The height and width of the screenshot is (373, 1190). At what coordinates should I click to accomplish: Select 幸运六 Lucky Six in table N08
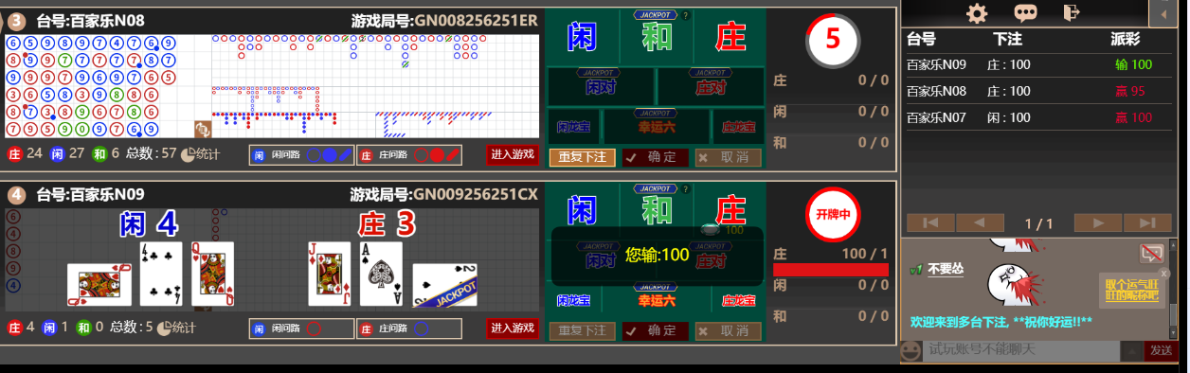coord(656,126)
